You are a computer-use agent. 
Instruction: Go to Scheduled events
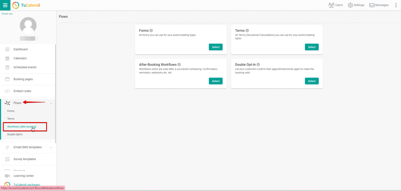[x=25, y=67]
